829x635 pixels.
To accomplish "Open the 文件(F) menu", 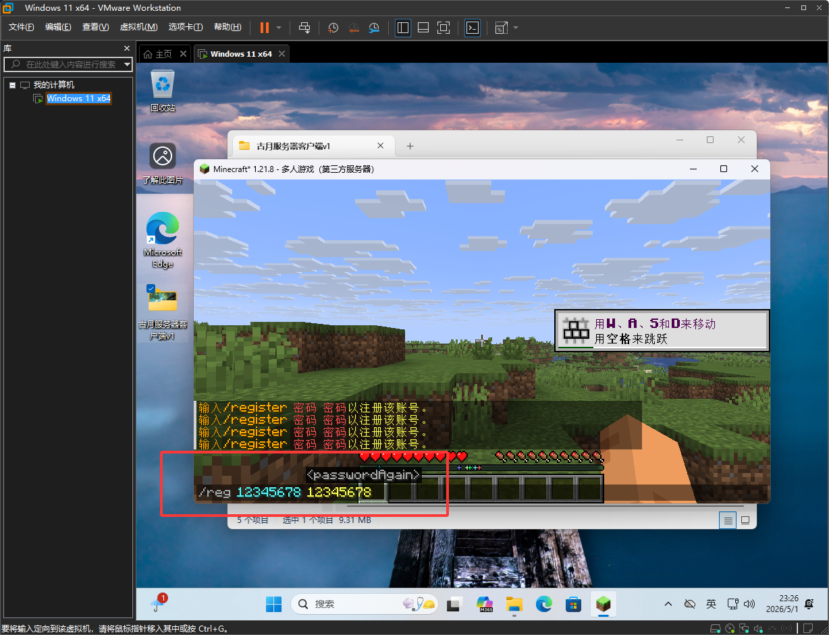I will click(22, 27).
